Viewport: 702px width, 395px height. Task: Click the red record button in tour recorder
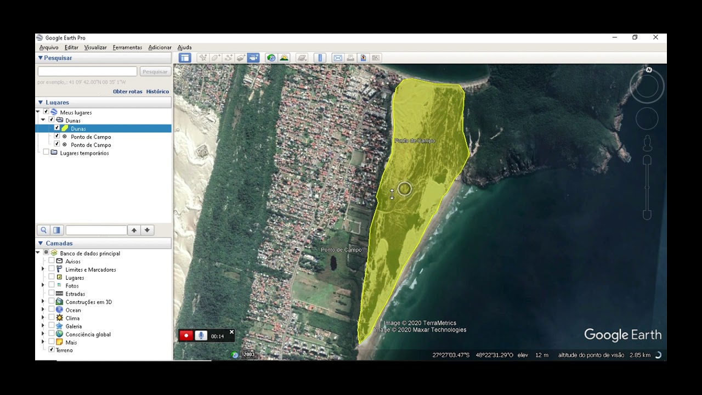(186, 336)
